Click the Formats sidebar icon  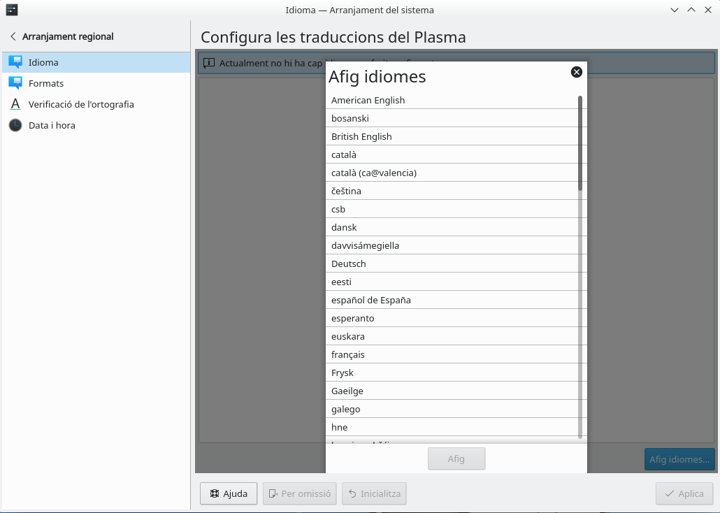point(15,83)
